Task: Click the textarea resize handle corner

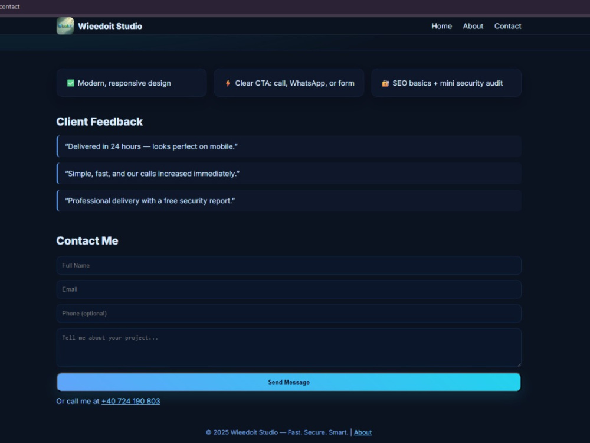Action: click(519, 364)
